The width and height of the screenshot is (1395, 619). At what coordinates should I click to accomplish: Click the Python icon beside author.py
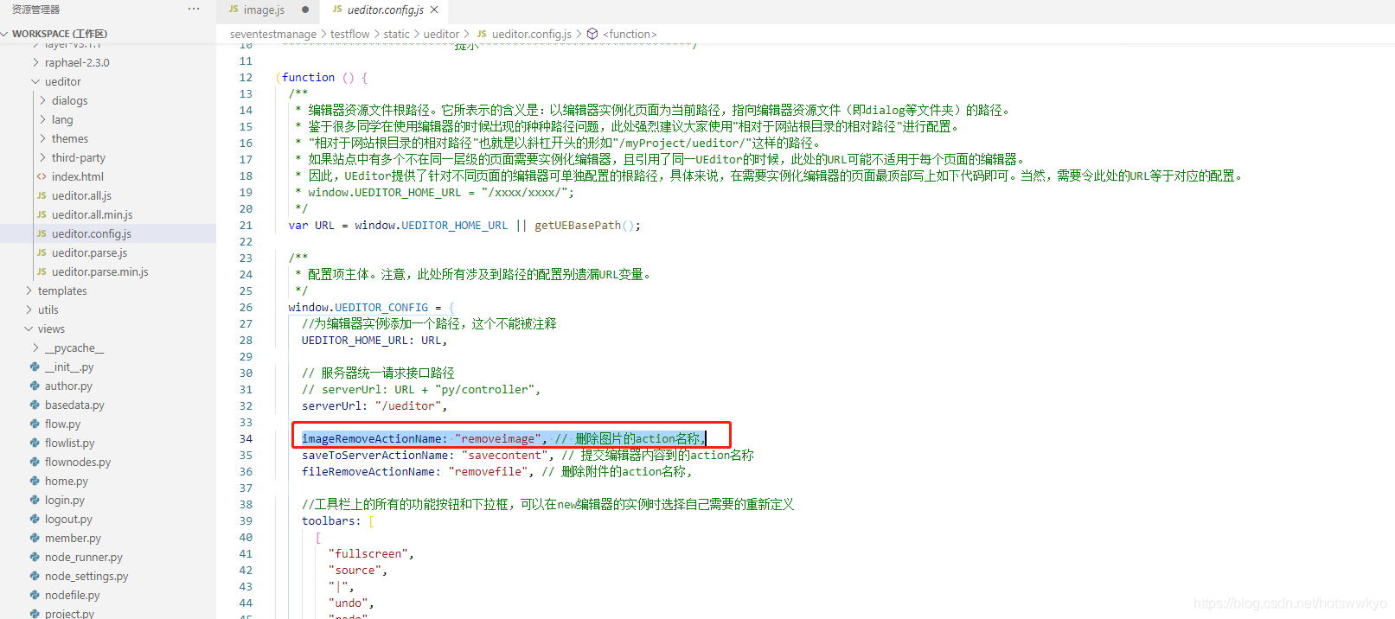point(35,386)
